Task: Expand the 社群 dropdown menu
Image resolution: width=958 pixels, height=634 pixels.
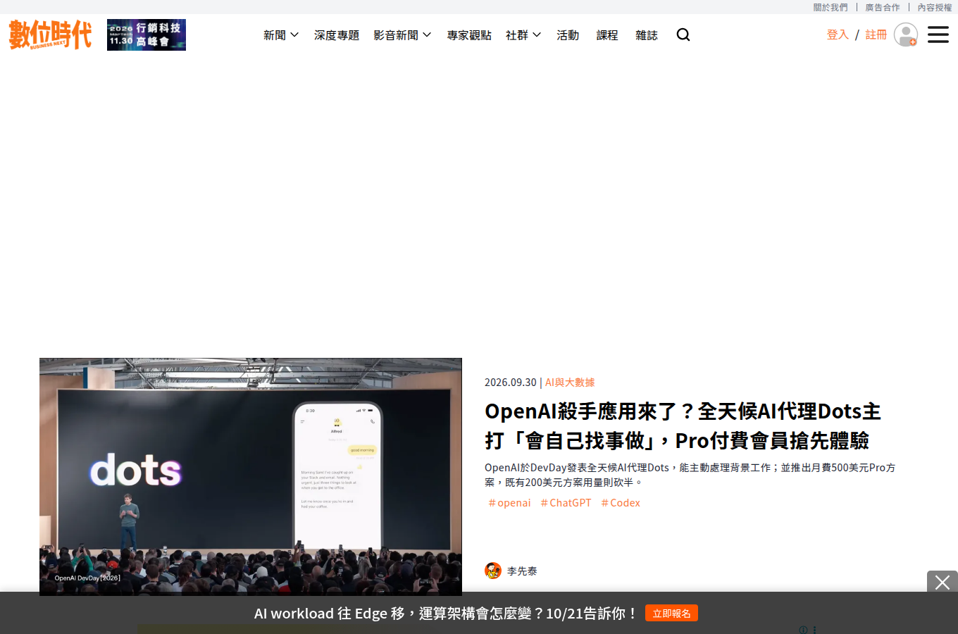Action: click(523, 35)
